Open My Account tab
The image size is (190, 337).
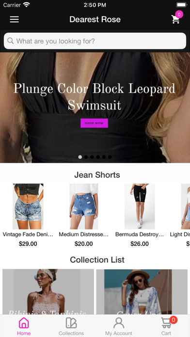[119, 326]
